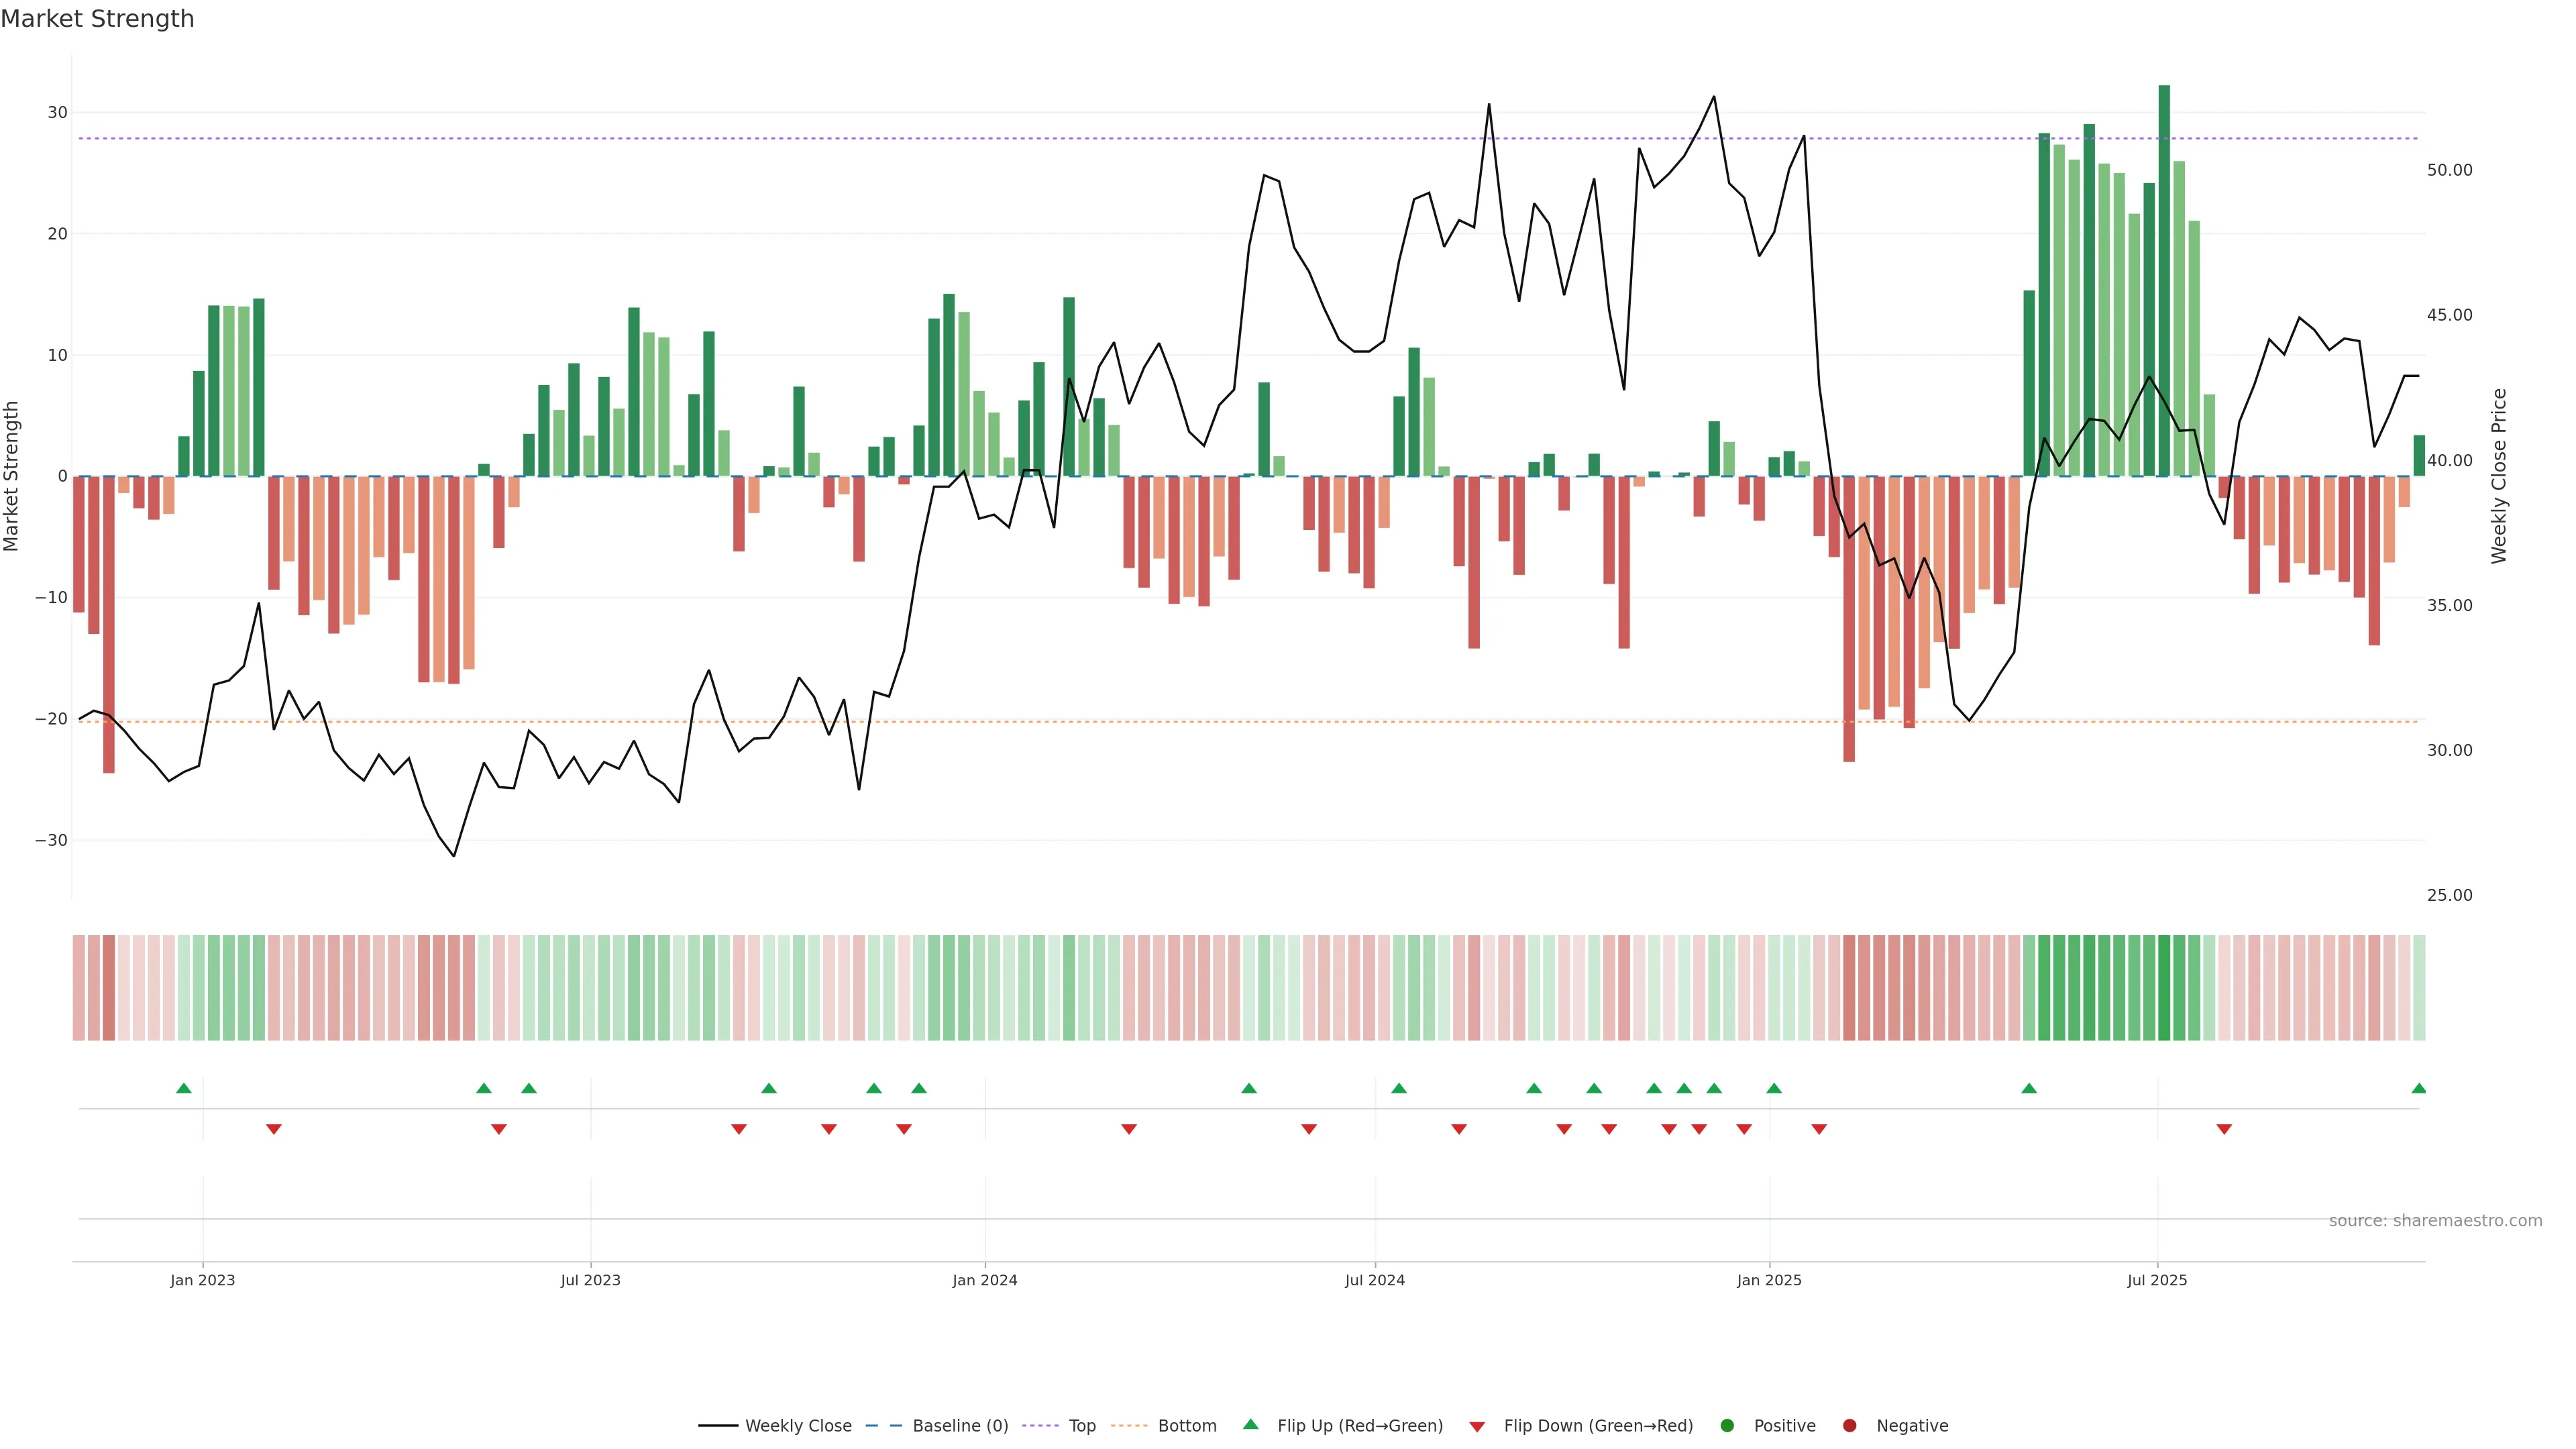Hide the Bottom threshold legend item
This screenshot has height=1449, width=2576.
pyautogui.click(x=1186, y=1425)
